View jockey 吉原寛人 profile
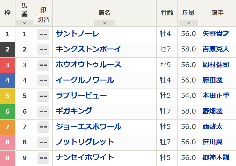This screenshot has width=236, height=166. tap(216, 49)
